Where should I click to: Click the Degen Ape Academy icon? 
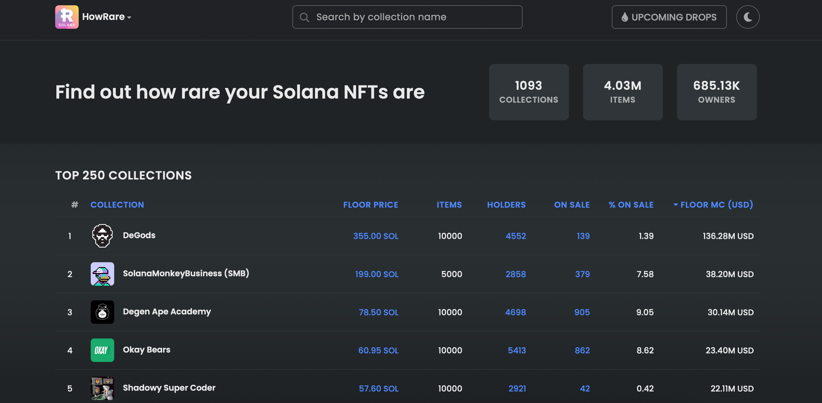[x=102, y=311]
